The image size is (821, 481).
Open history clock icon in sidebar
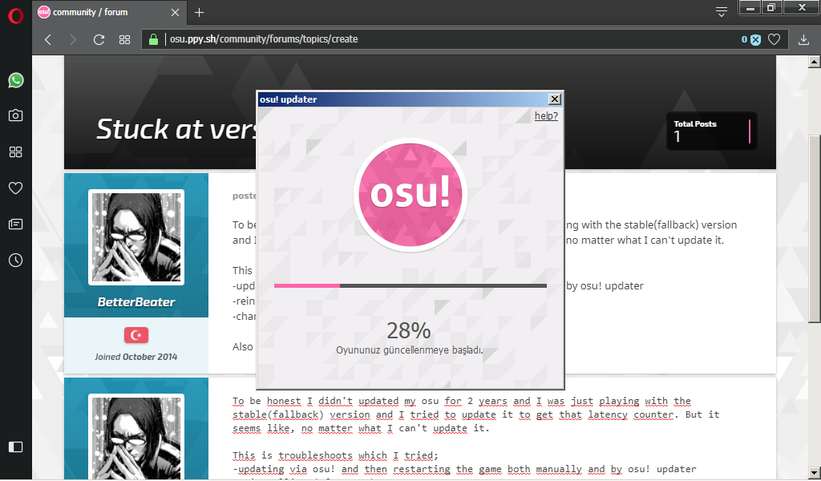(x=16, y=260)
